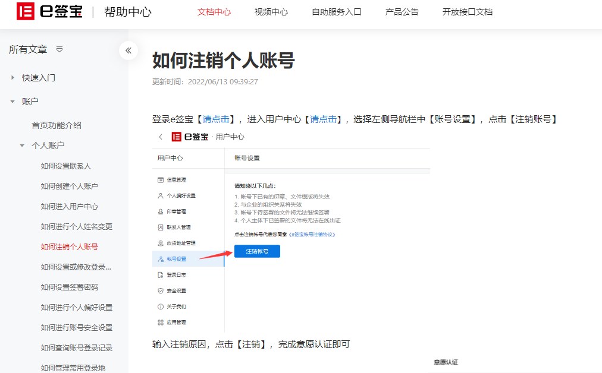Click the 更新时间 timestamp text
The image size is (602, 373).
pos(205,81)
